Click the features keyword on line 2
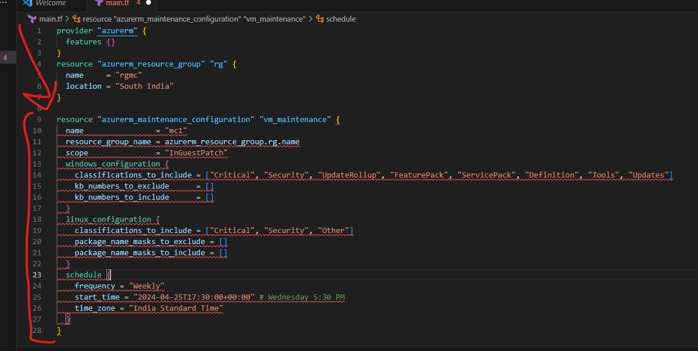Screen dimensions: 698x351 click(x=84, y=42)
